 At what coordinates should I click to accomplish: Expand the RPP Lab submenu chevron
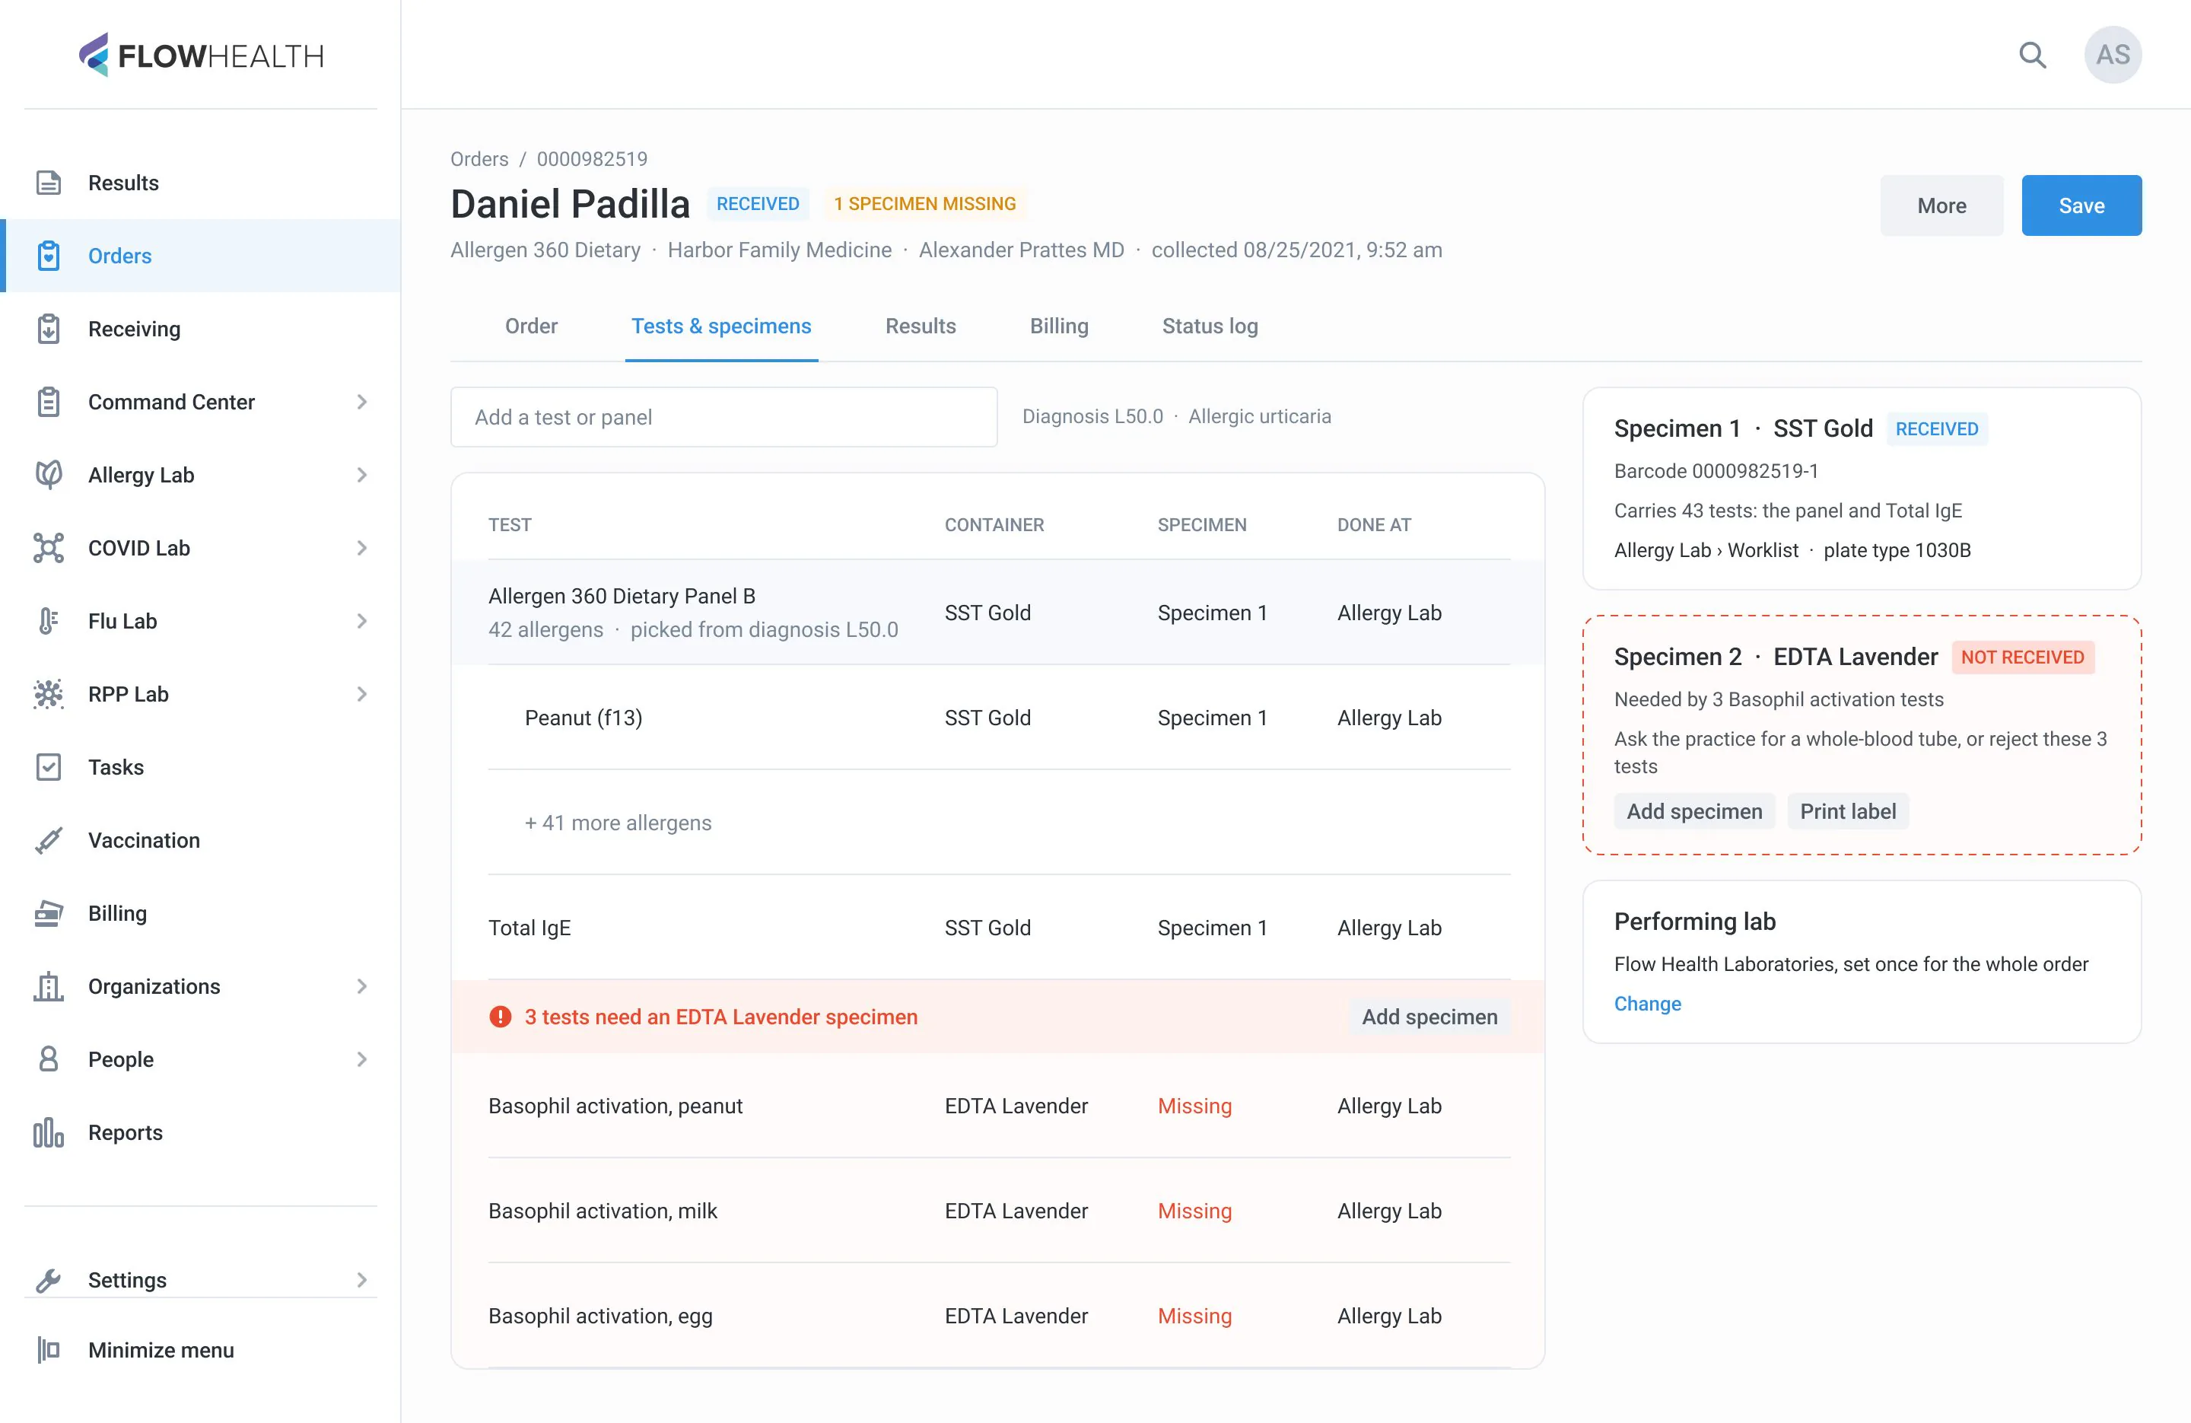click(362, 693)
